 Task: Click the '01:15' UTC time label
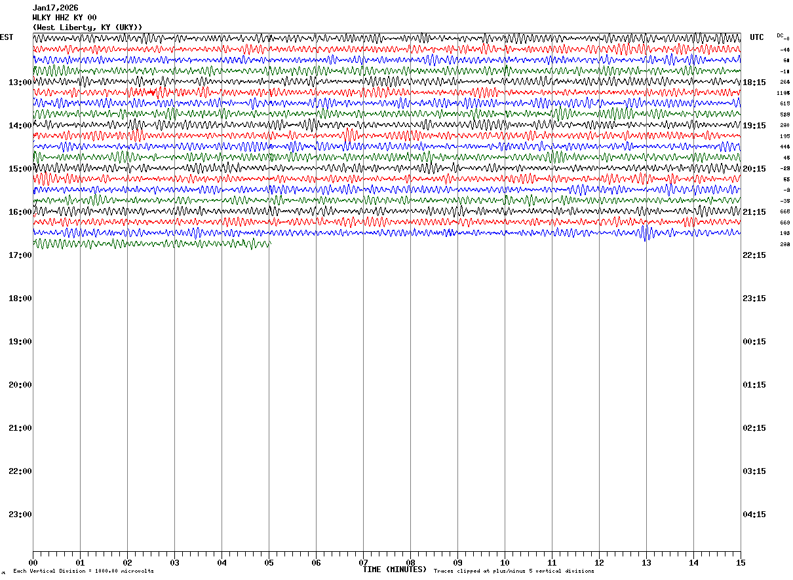(754, 385)
